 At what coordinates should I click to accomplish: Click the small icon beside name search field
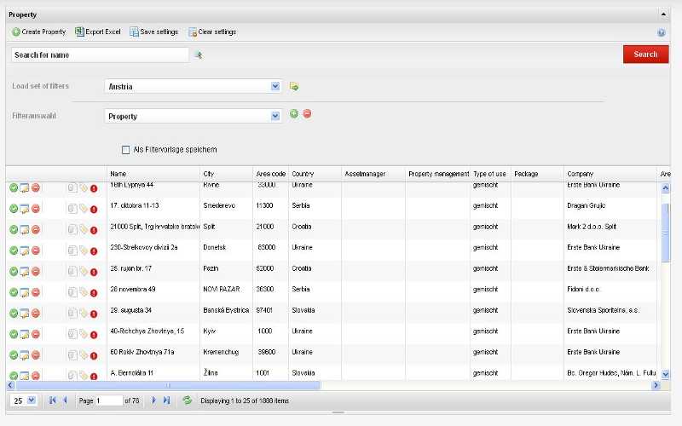[x=199, y=55]
